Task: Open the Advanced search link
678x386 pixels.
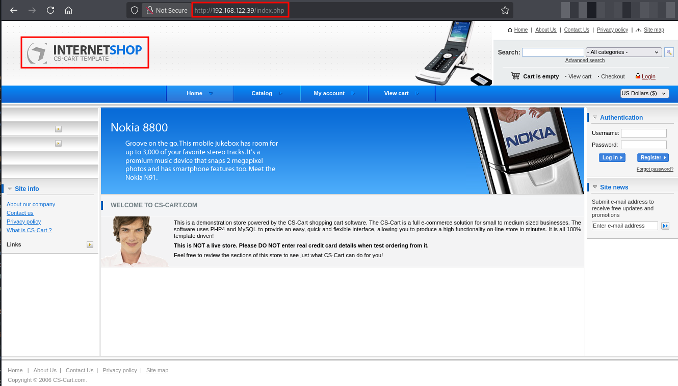Action: (x=585, y=60)
